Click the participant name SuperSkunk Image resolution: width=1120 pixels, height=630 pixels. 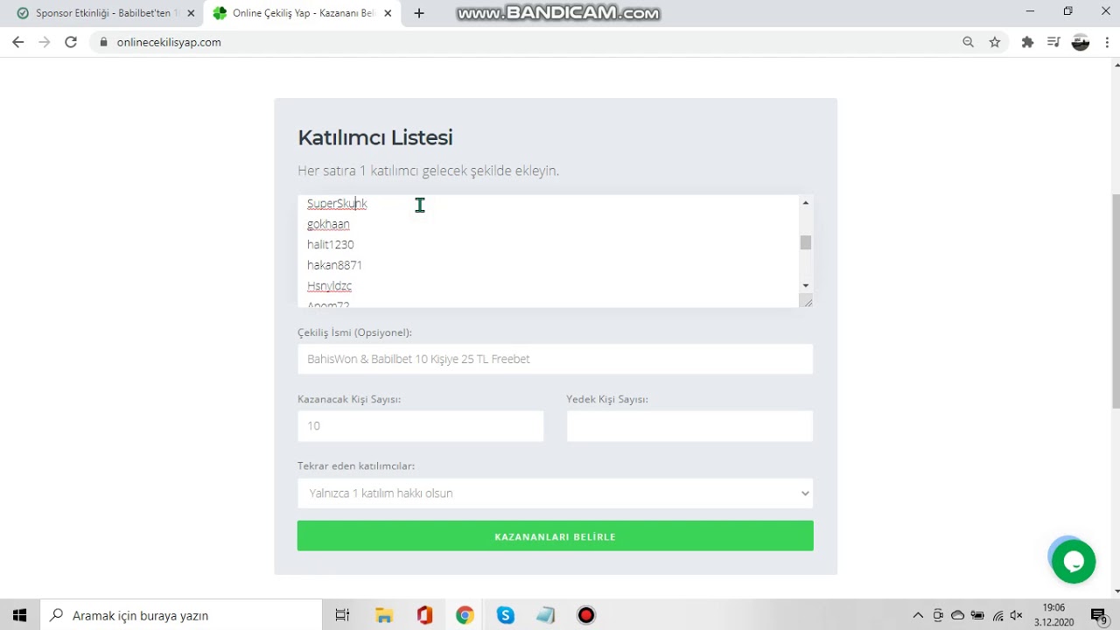pyautogui.click(x=337, y=203)
